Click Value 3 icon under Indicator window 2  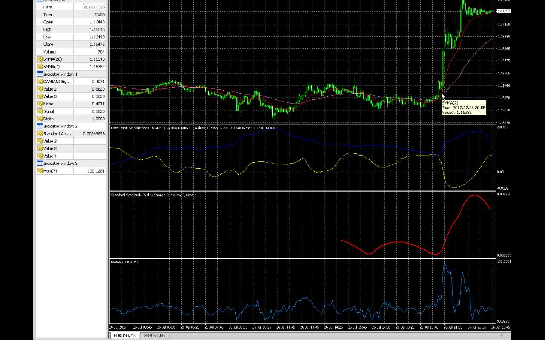[40, 148]
